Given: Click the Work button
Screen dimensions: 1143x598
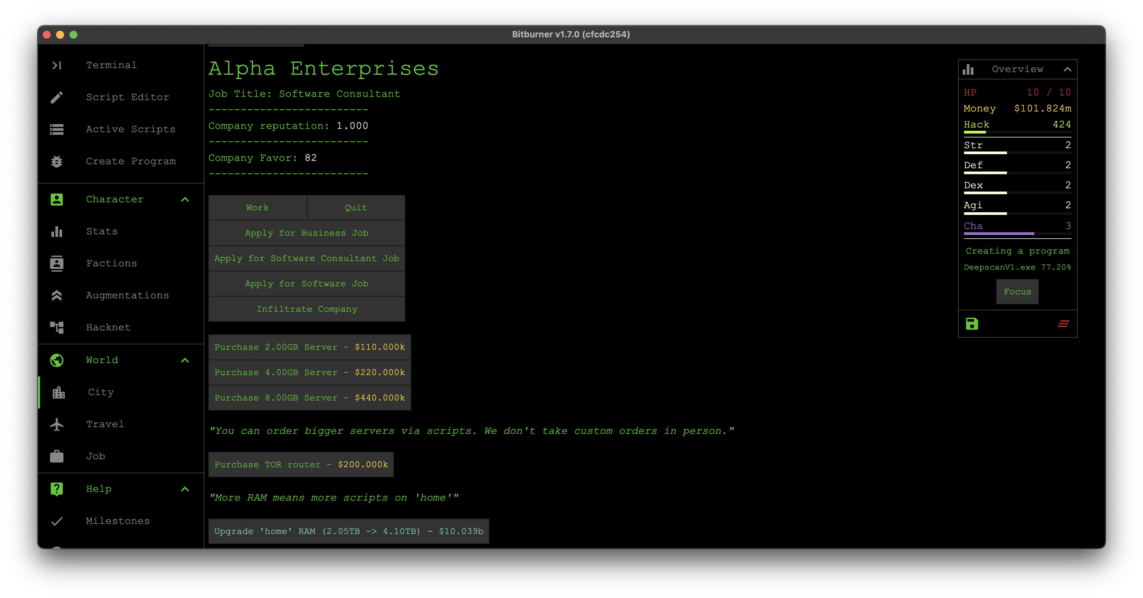Looking at the screenshot, I should click(x=257, y=208).
